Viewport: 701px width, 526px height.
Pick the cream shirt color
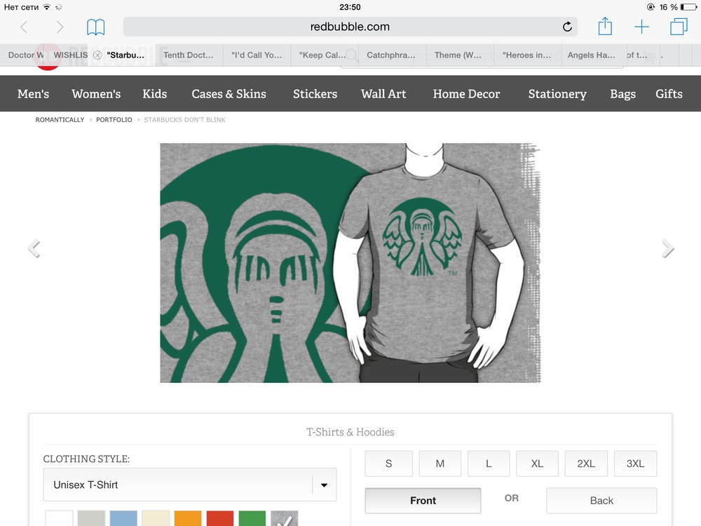[x=156, y=518]
